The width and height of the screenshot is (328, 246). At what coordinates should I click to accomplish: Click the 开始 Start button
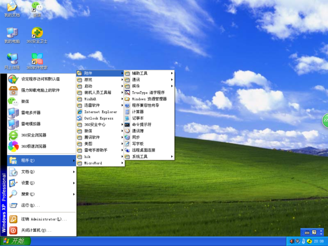(x=15, y=241)
